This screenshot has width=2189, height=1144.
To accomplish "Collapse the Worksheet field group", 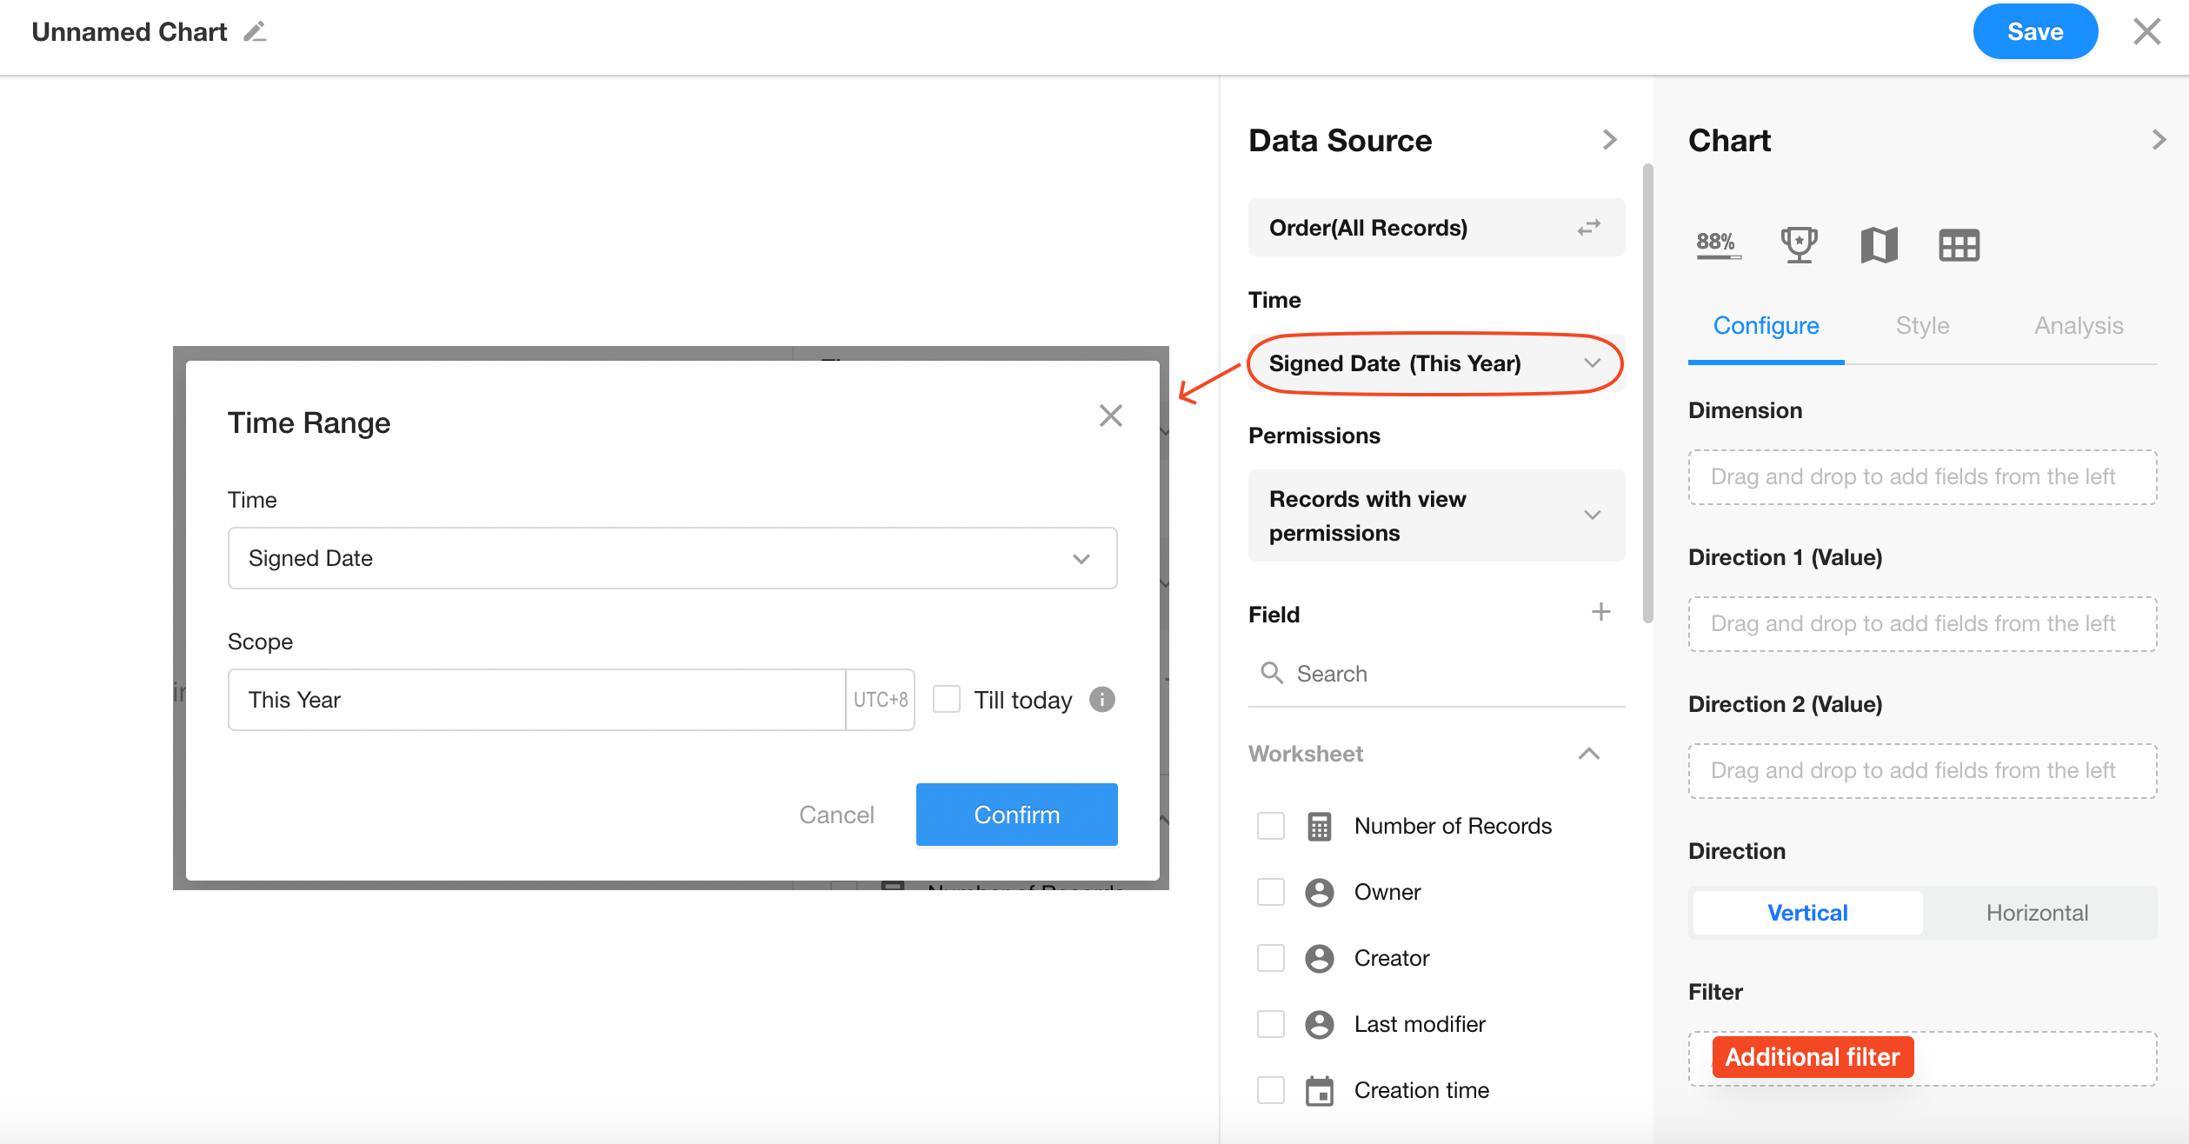I will click(x=1588, y=754).
